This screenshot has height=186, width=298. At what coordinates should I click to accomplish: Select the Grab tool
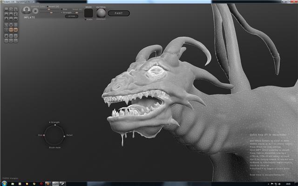16,14
